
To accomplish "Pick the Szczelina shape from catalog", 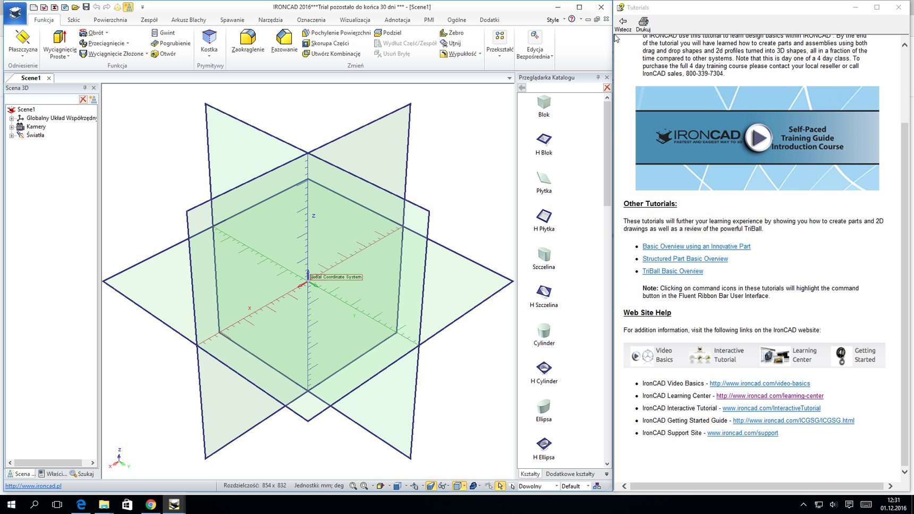I will click(544, 258).
